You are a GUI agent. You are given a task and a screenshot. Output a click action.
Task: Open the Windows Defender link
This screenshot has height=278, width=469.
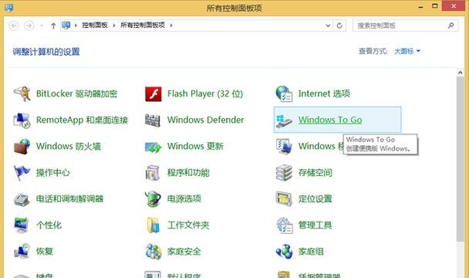[205, 120]
